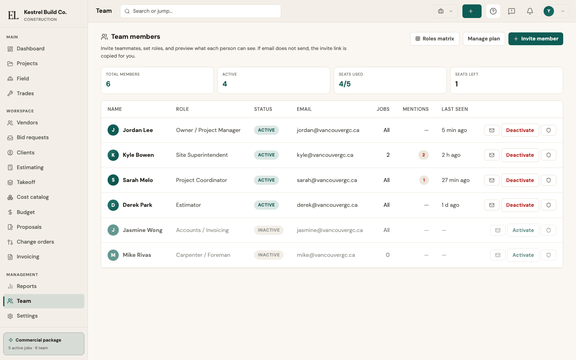
Task: Open permissions shield for Kyle Bowen
Action: (548, 155)
